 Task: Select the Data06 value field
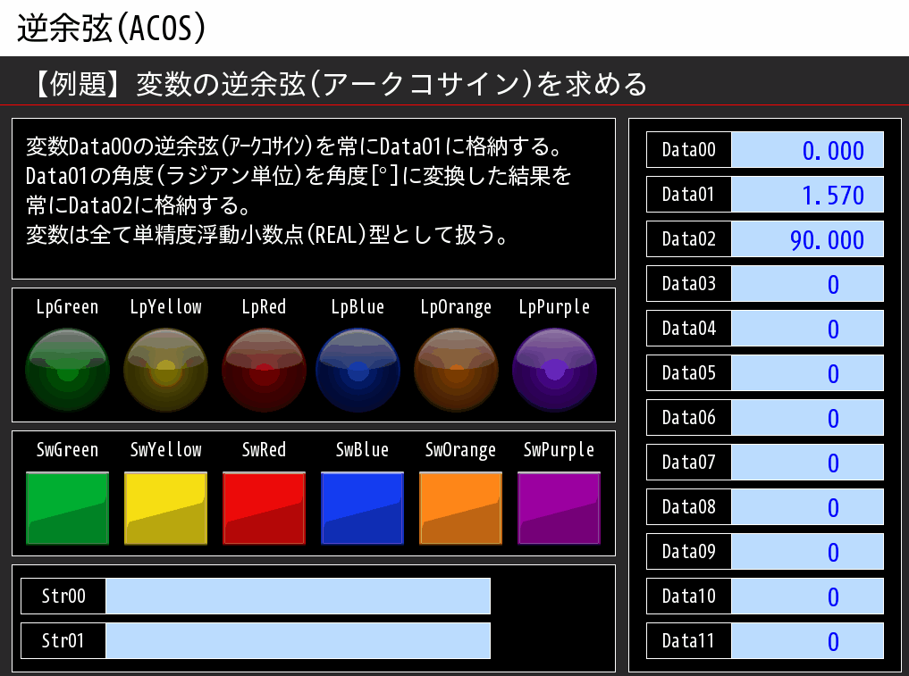coord(807,417)
